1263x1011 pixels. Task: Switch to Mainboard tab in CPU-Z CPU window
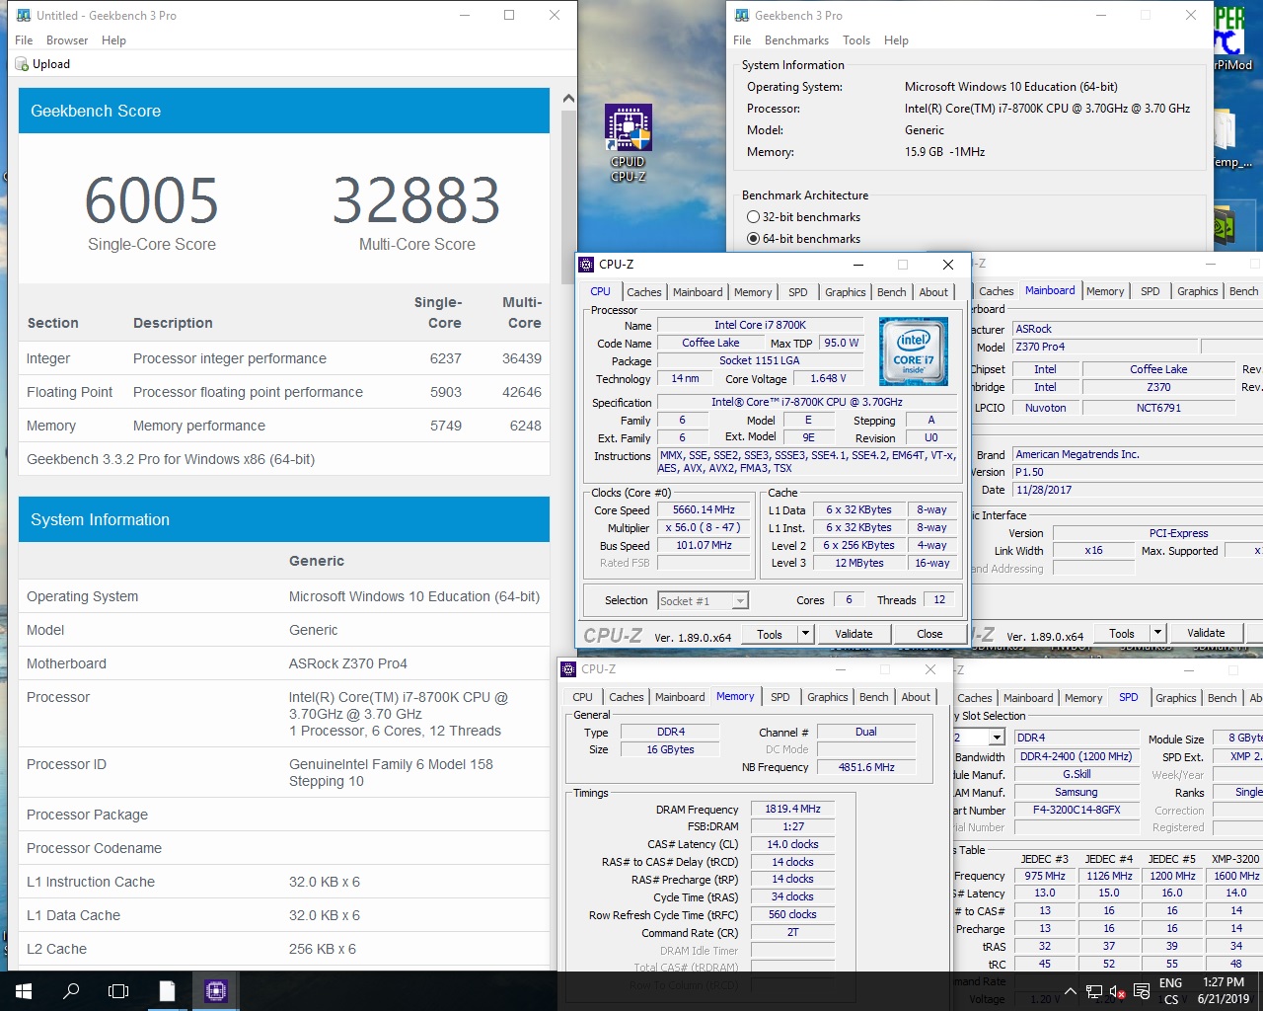point(698,292)
